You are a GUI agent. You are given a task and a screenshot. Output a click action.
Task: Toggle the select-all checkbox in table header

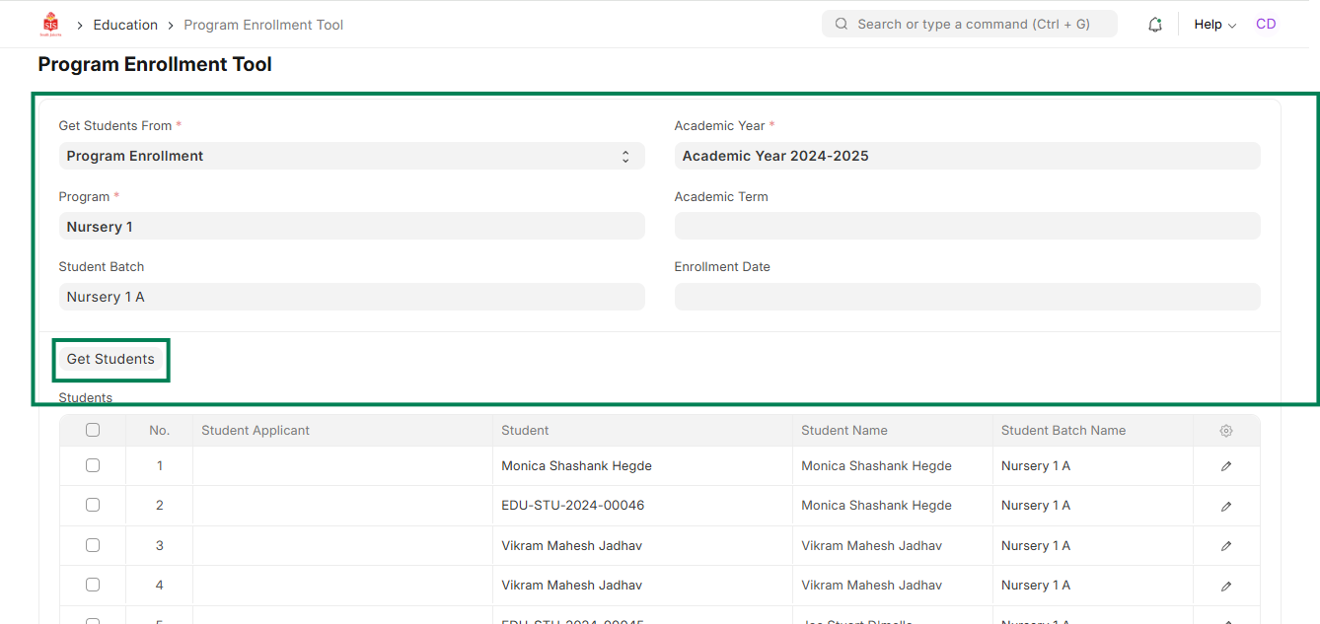click(93, 430)
